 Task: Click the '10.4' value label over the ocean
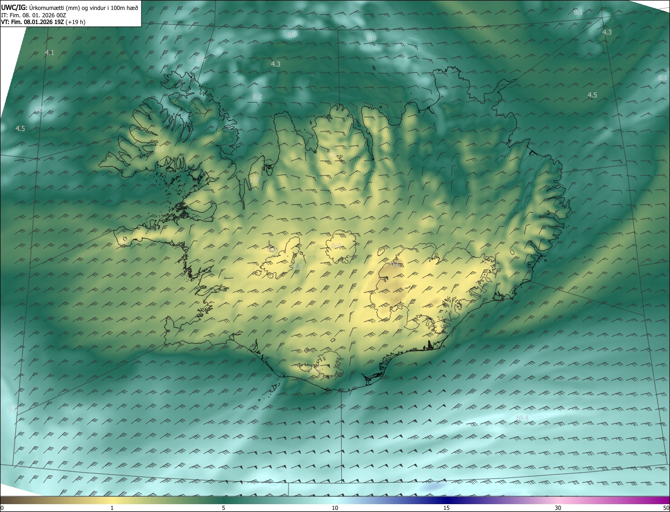[522, 418]
